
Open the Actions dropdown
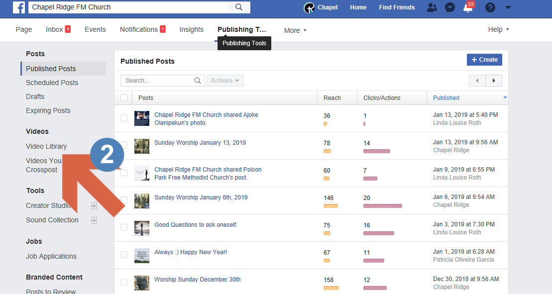pyautogui.click(x=225, y=81)
